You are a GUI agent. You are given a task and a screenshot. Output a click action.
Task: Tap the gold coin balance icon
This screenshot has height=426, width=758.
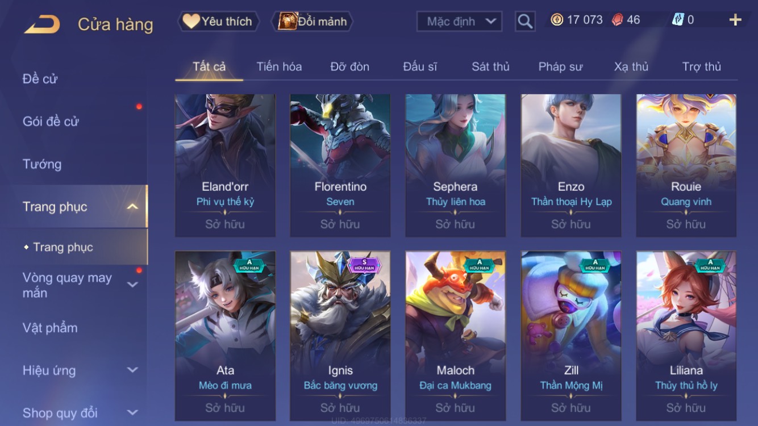pos(557,20)
